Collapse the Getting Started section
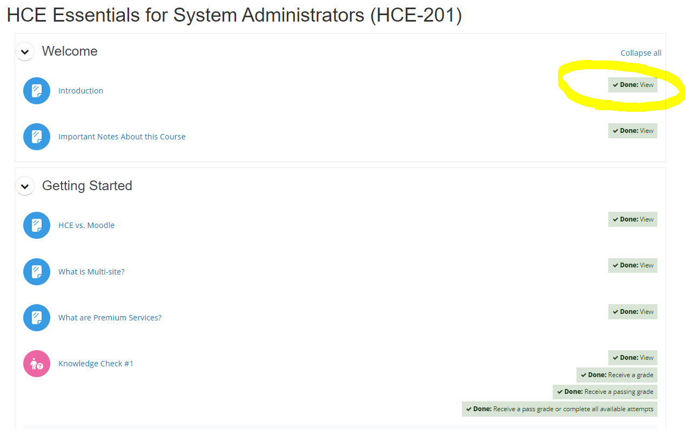This screenshot has height=429, width=685. (x=24, y=186)
